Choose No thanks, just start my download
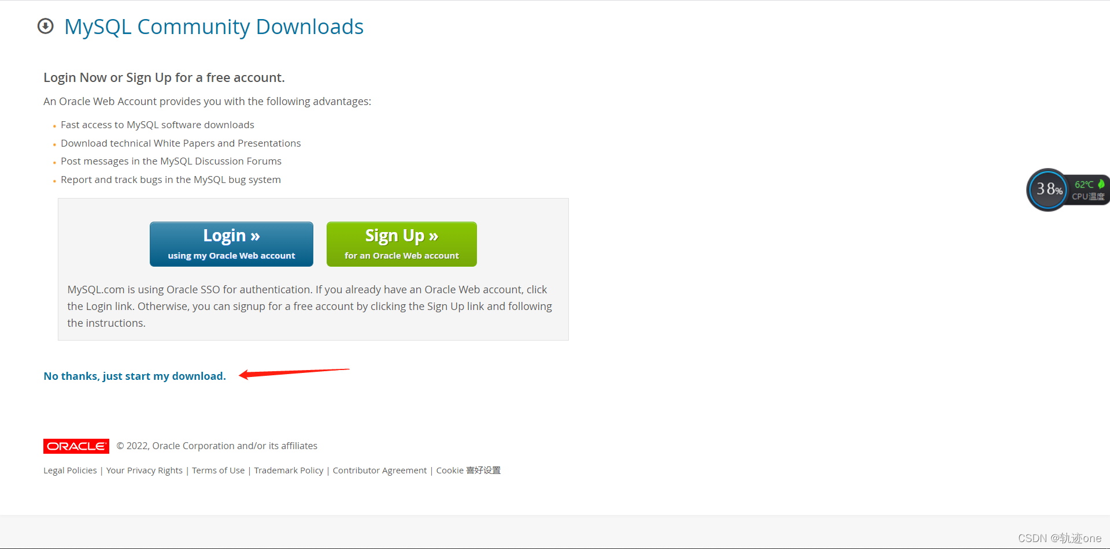 pos(135,376)
